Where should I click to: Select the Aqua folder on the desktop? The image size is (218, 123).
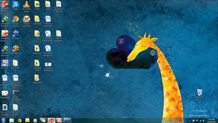[48, 5]
